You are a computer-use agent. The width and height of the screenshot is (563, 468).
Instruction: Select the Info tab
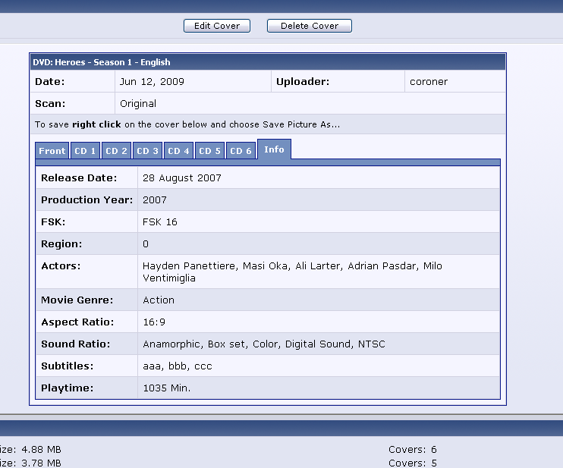(274, 149)
